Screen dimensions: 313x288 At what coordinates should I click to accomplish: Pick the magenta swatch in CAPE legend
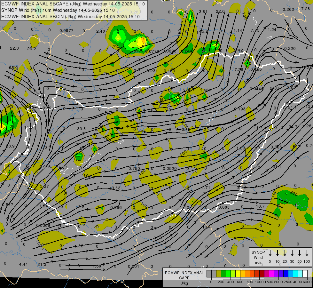pos(271,274)
